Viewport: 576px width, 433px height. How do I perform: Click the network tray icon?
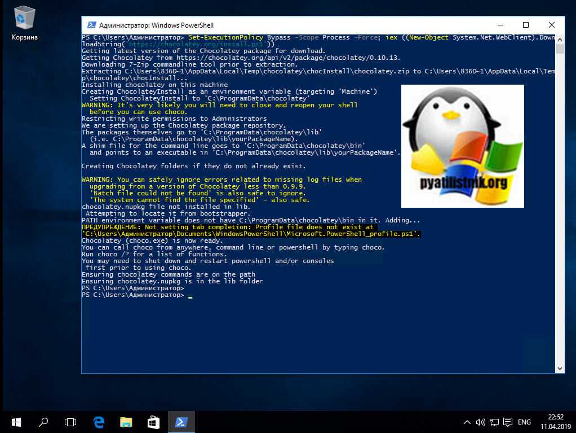494,422
